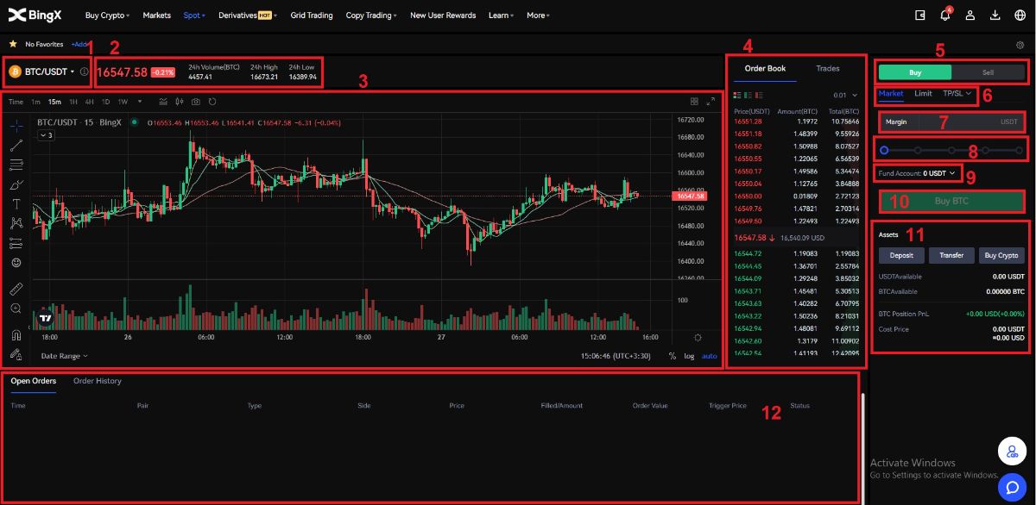Toggle percent scale on chart
This screenshot has height=505, width=1036.
tap(672, 356)
